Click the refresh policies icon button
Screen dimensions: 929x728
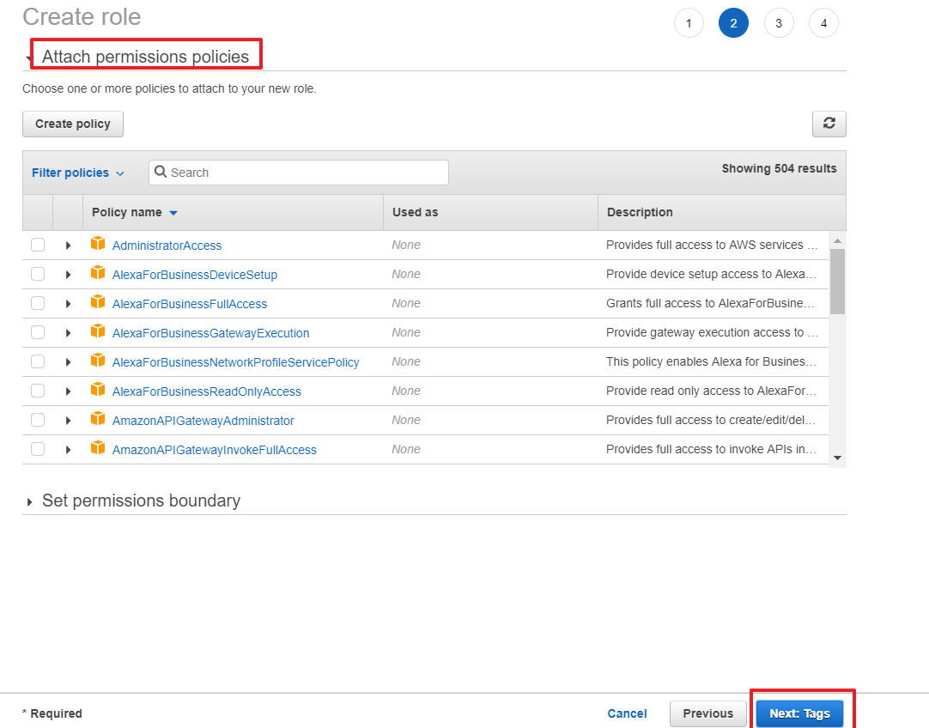829,124
